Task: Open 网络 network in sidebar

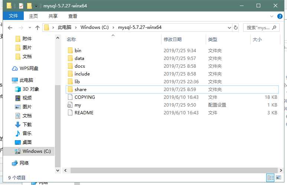Action: click(20, 163)
